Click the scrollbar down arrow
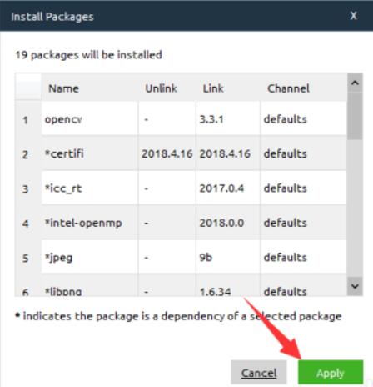Image resolution: width=373 pixels, height=387 pixels. [x=355, y=286]
